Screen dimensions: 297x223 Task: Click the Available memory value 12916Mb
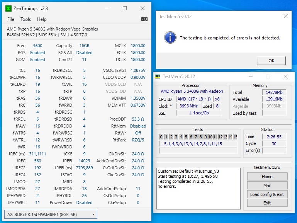(x=274, y=99)
